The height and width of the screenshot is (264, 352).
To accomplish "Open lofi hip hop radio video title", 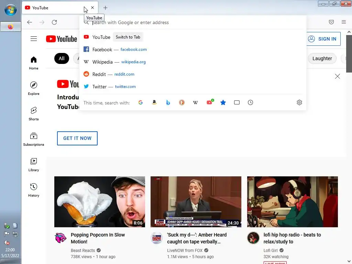I will [x=292, y=238].
